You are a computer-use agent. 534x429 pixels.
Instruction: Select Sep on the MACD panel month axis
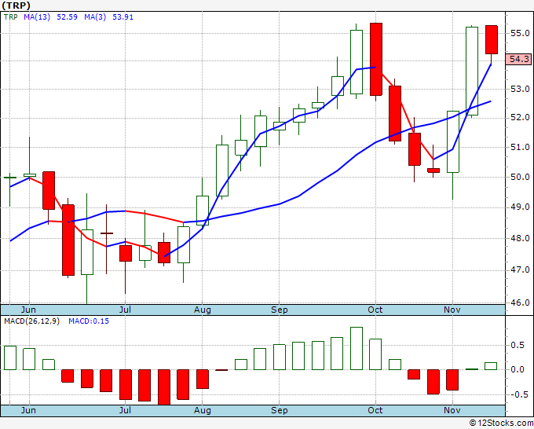pos(280,410)
